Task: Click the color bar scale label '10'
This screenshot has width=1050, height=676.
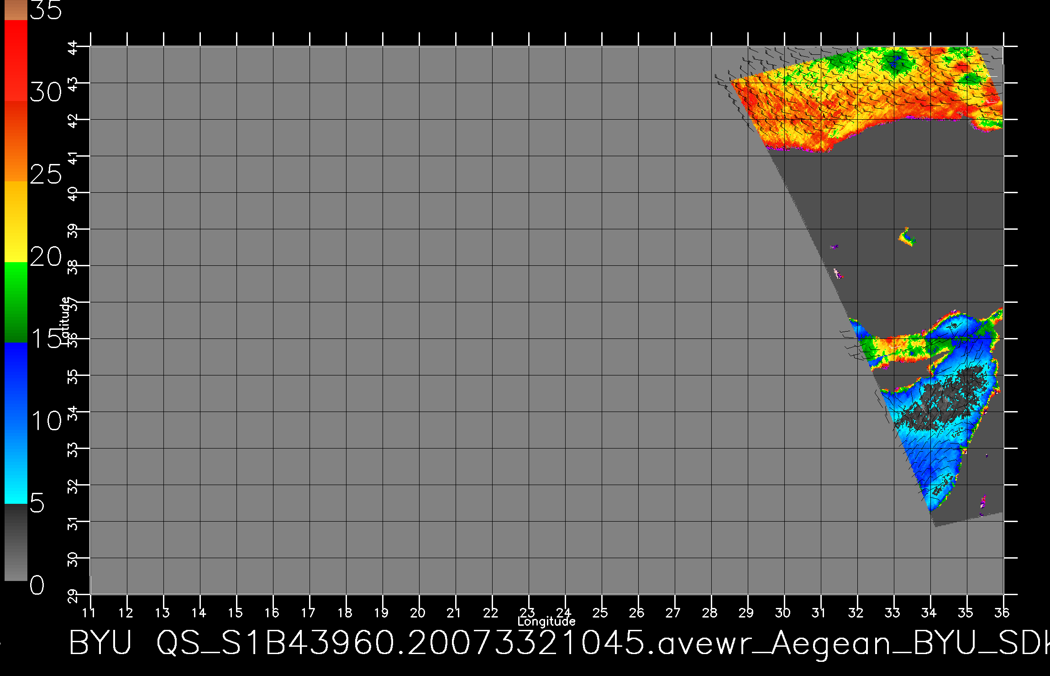Action: click(x=46, y=421)
